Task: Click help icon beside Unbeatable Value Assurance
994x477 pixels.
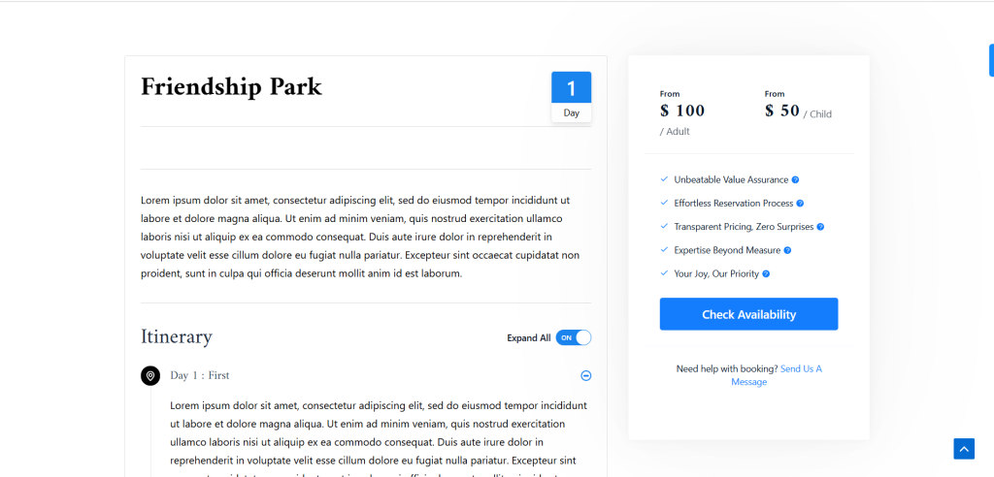Action: [796, 180]
